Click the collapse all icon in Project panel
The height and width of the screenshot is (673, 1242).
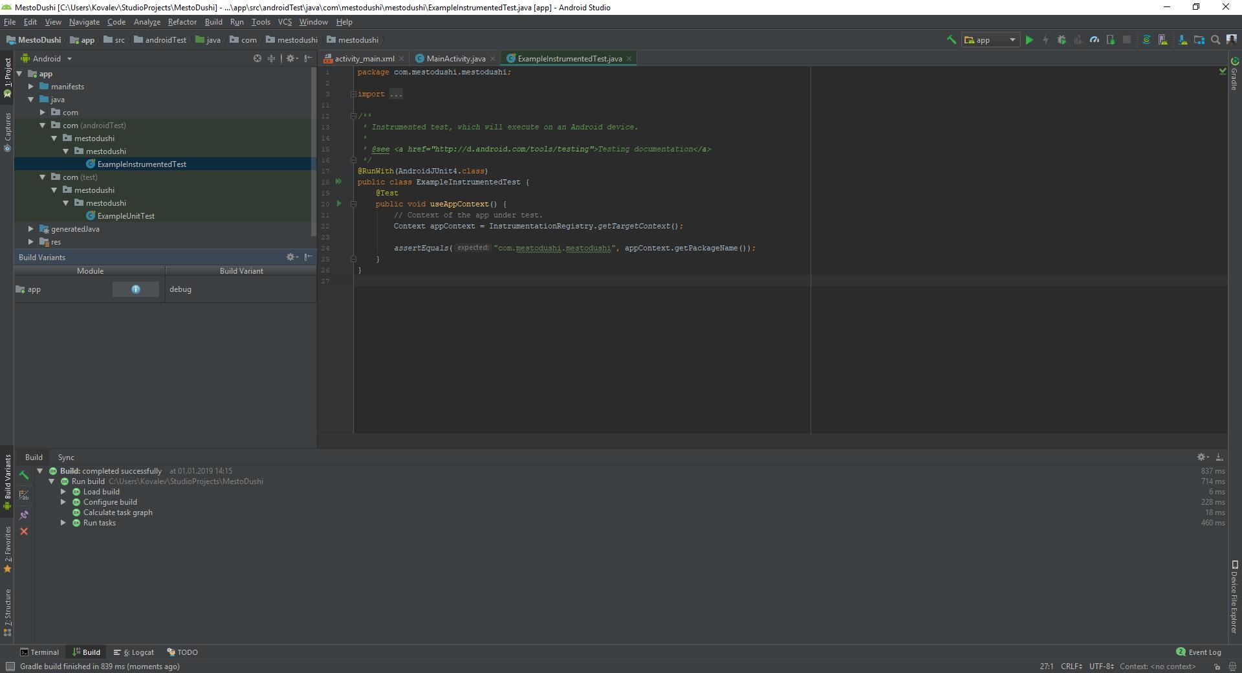272,58
